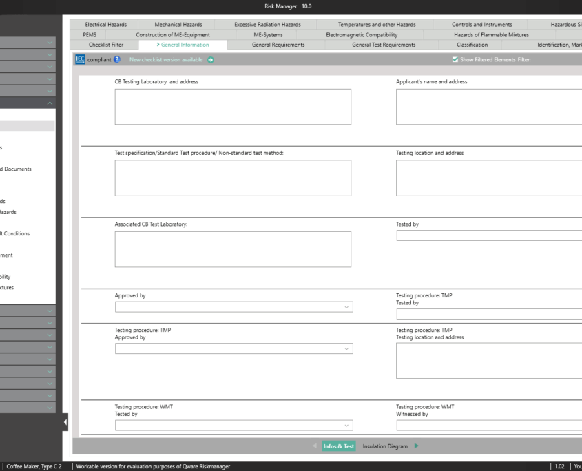Go to next page with green right arrow
This screenshot has width=582, height=471.
(x=417, y=446)
